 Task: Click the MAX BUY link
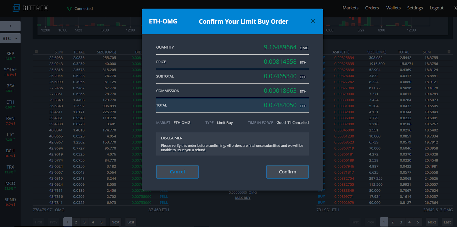click(243, 198)
